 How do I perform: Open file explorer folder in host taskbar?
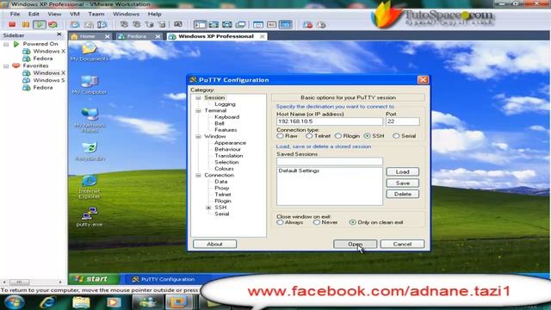[81, 302]
